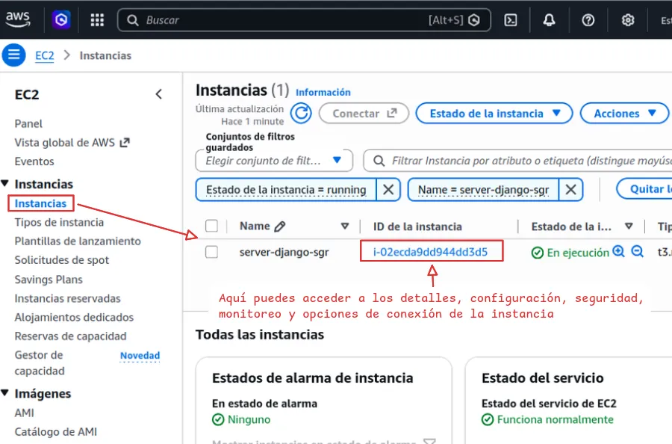672x444 pixels.
Task: Open Tipos de instancia
Action: click(x=59, y=222)
